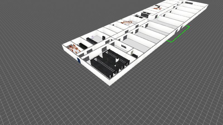This screenshot has width=223, height=125.
Task: Click the blue door on the front wall
Action: click(79, 60)
